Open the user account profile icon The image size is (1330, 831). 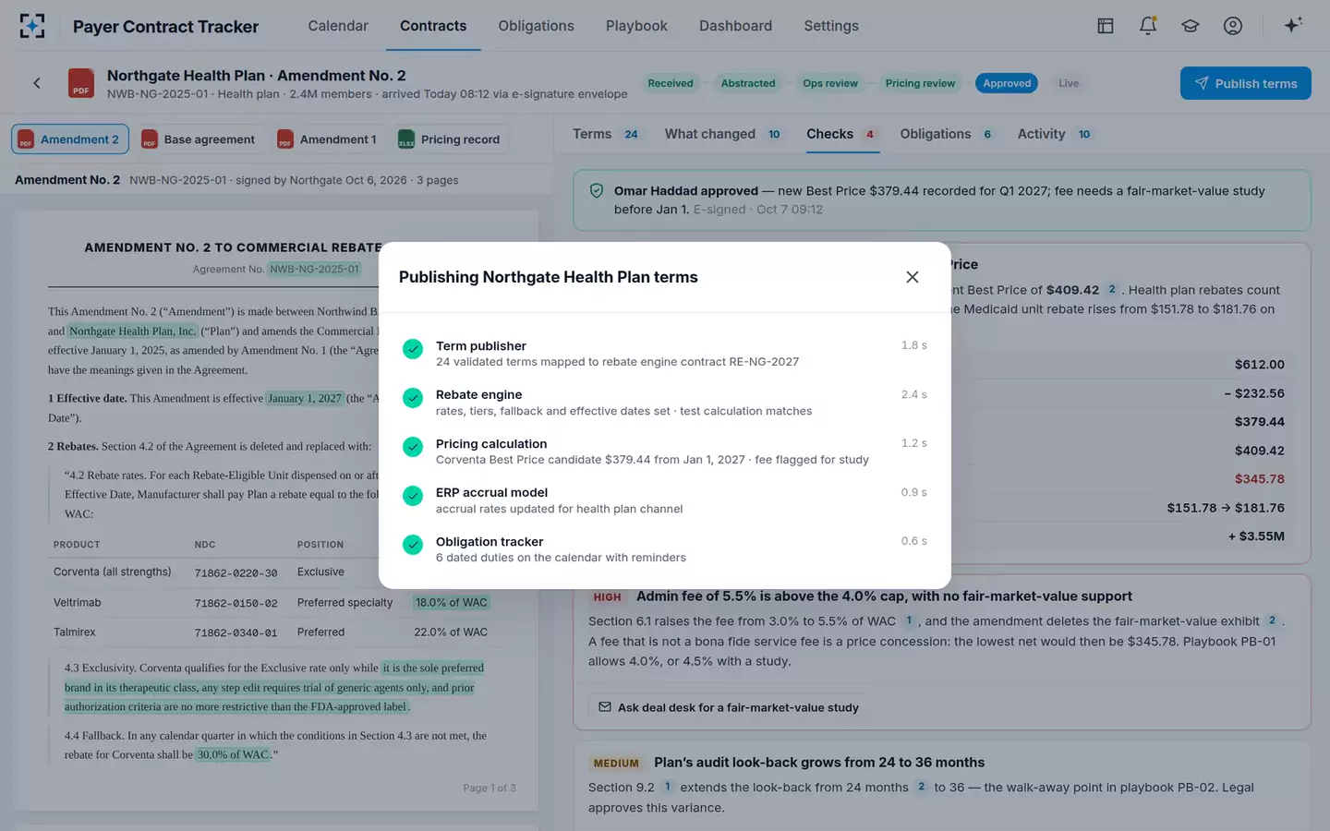(x=1233, y=26)
